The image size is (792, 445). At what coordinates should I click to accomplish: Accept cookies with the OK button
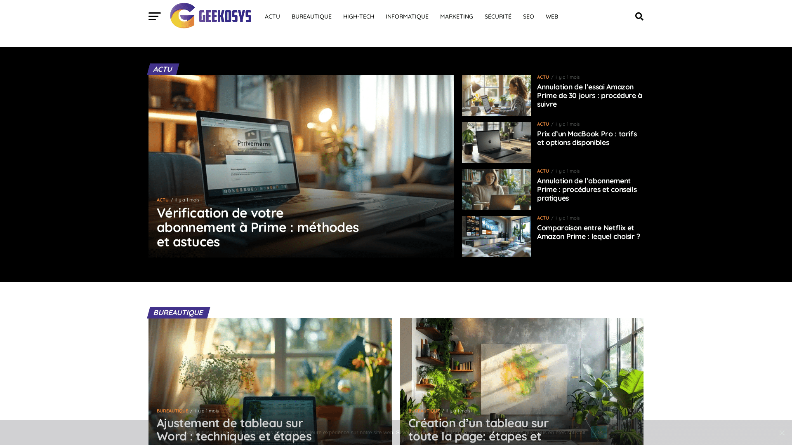pos(599,433)
